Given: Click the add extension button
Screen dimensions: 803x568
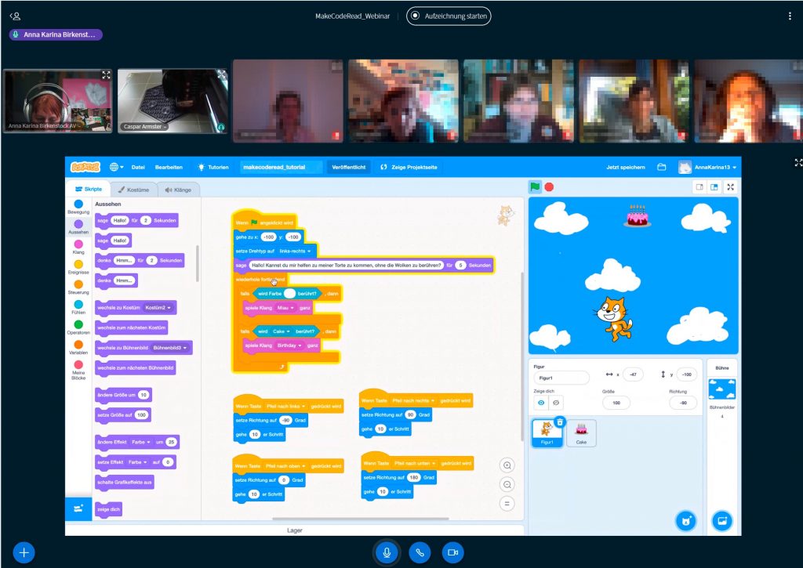Looking at the screenshot, I should click(x=78, y=508).
